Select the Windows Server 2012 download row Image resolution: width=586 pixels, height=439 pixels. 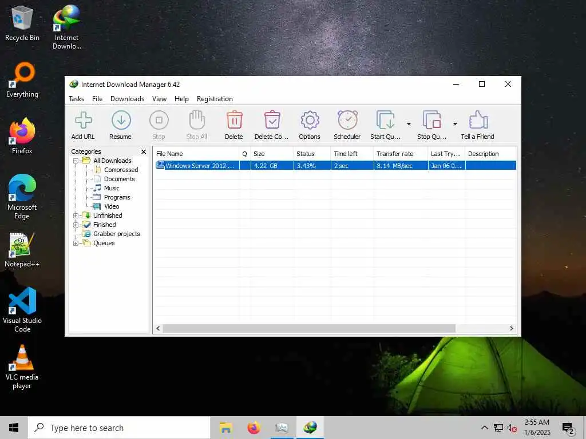point(335,165)
